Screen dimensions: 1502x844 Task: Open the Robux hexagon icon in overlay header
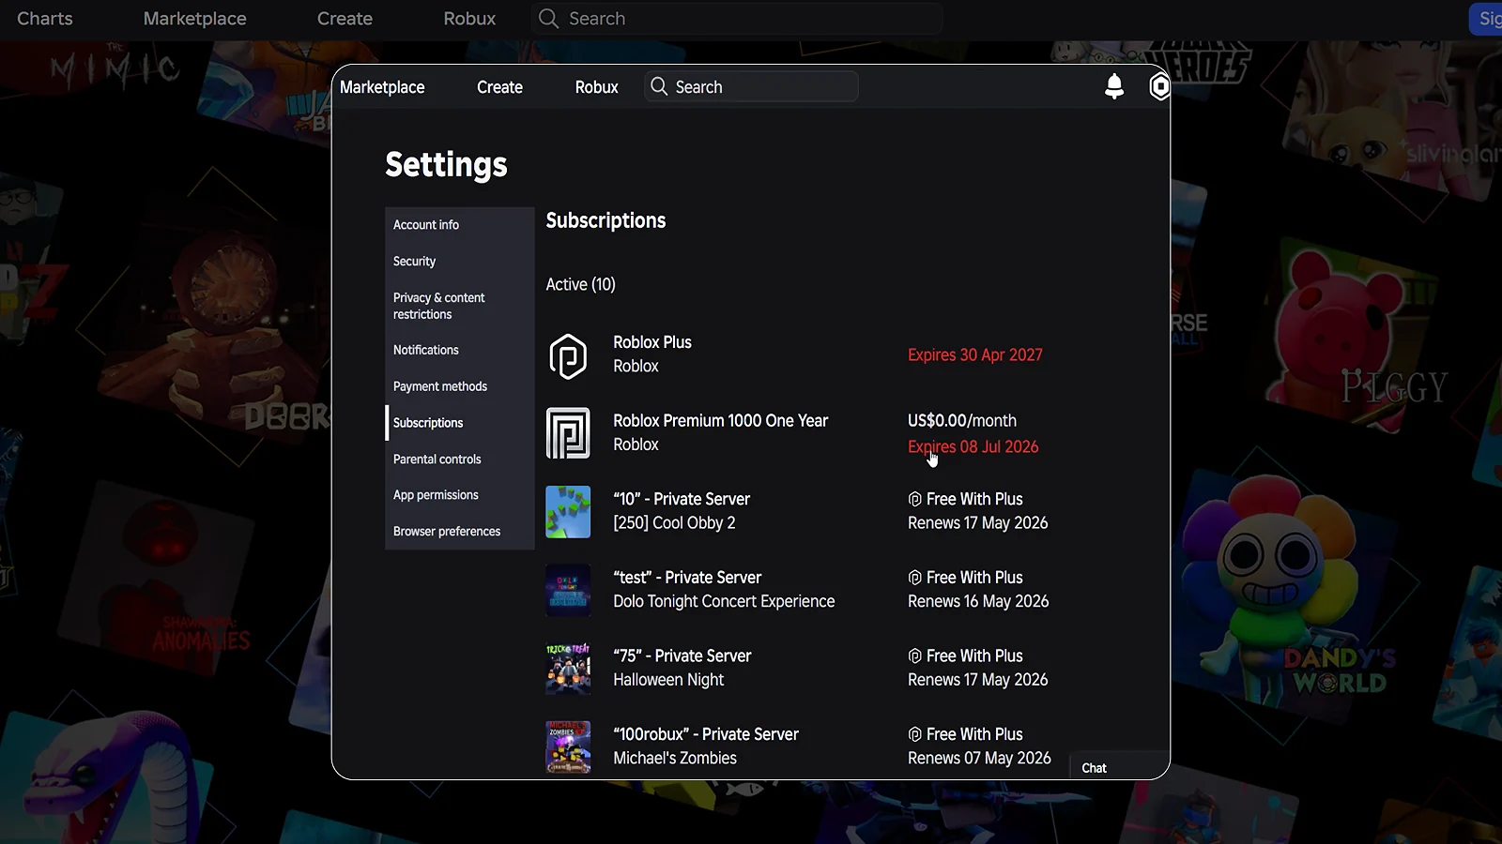coord(1159,86)
